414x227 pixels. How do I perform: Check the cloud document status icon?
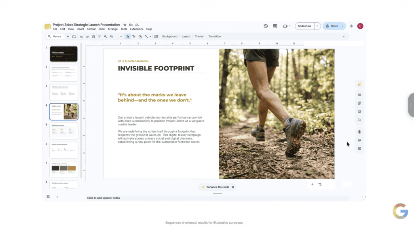(x=137, y=25)
